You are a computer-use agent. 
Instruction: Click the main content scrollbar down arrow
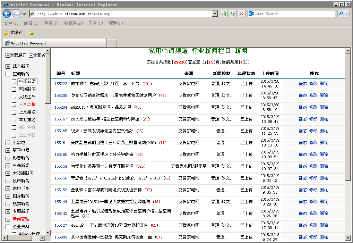348,238
